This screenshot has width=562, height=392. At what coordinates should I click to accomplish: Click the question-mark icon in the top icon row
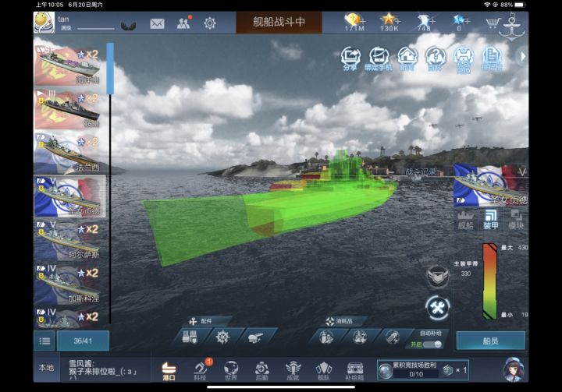(435, 58)
